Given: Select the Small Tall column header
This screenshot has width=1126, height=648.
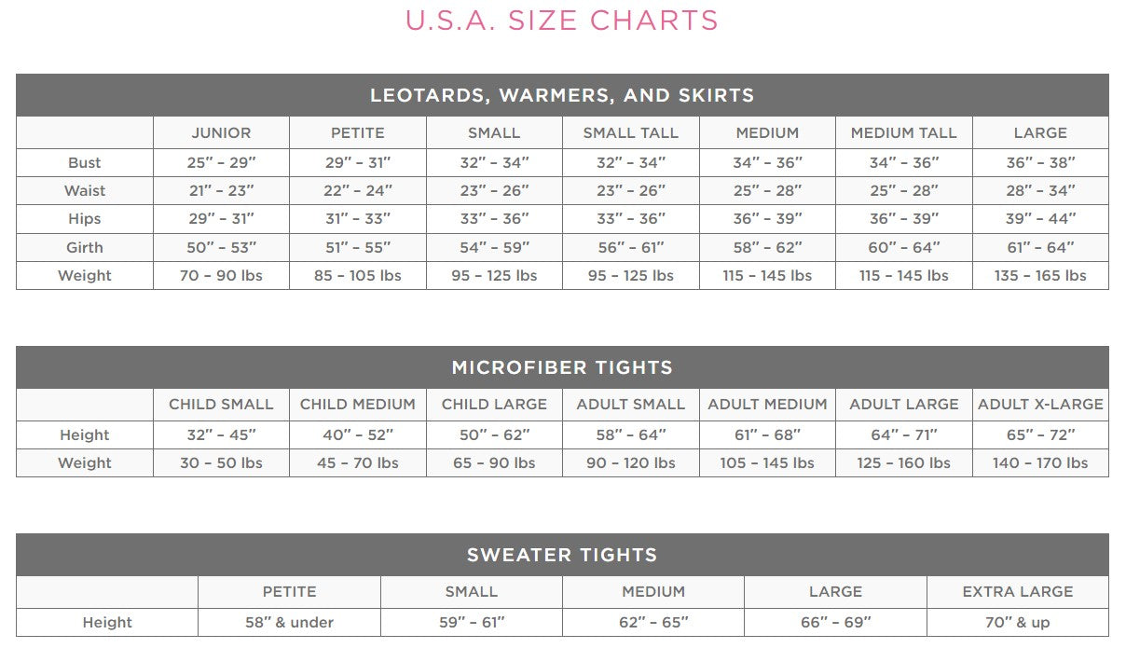Looking at the screenshot, I should [x=631, y=133].
